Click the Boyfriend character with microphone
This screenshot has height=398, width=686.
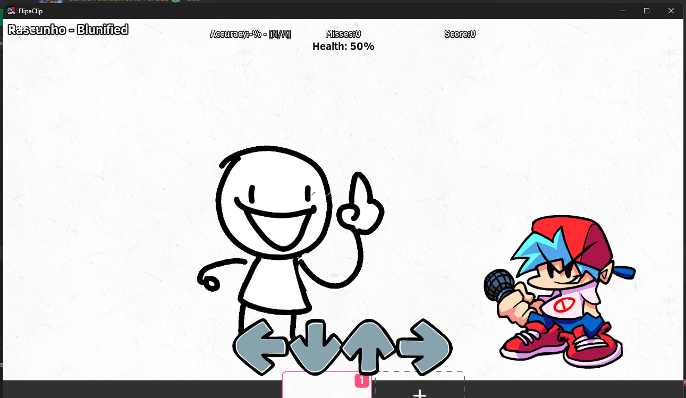pyautogui.click(x=559, y=291)
